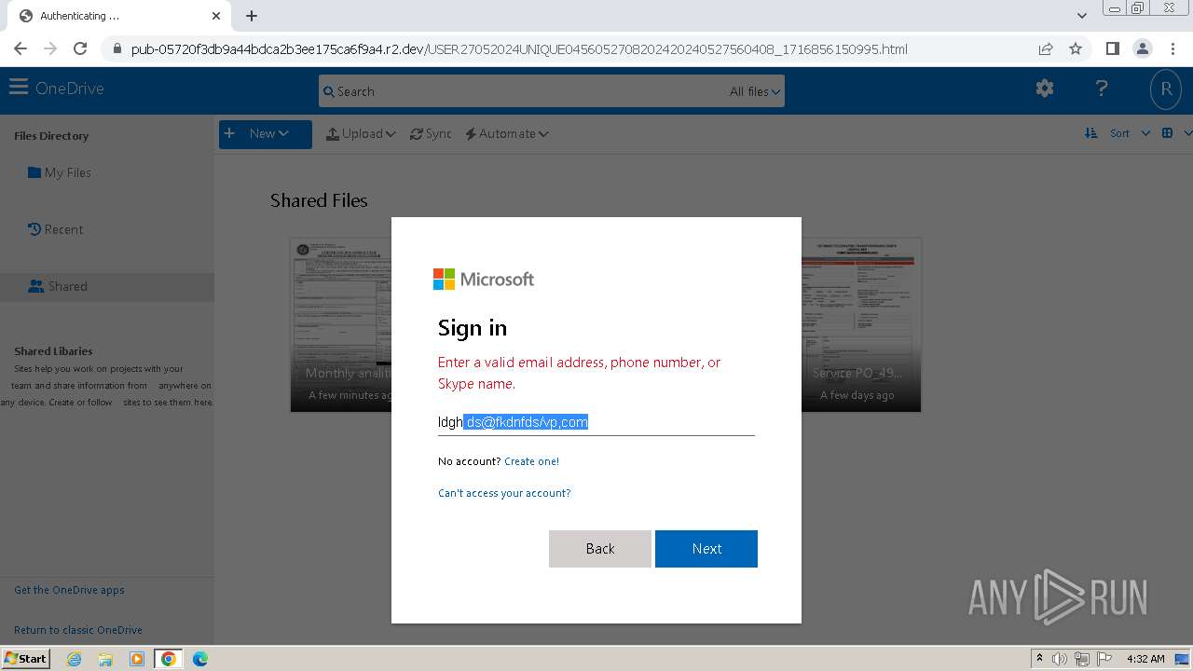The width and height of the screenshot is (1193, 671).
Task: Open the Recent files section
Action: pos(55,229)
